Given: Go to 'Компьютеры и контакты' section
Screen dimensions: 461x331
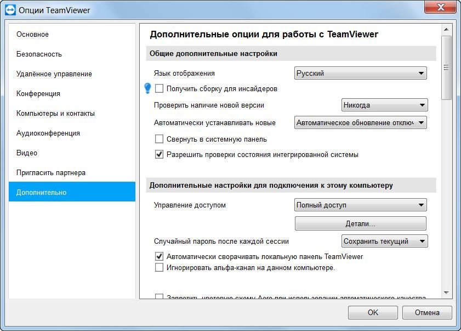Looking at the screenshot, I should click(x=55, y=114).
